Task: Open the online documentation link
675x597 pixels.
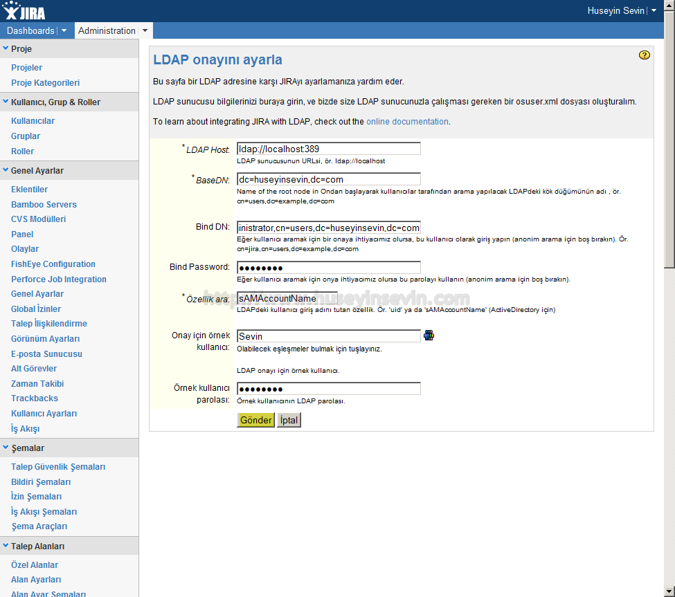Action: pos(407,122)
